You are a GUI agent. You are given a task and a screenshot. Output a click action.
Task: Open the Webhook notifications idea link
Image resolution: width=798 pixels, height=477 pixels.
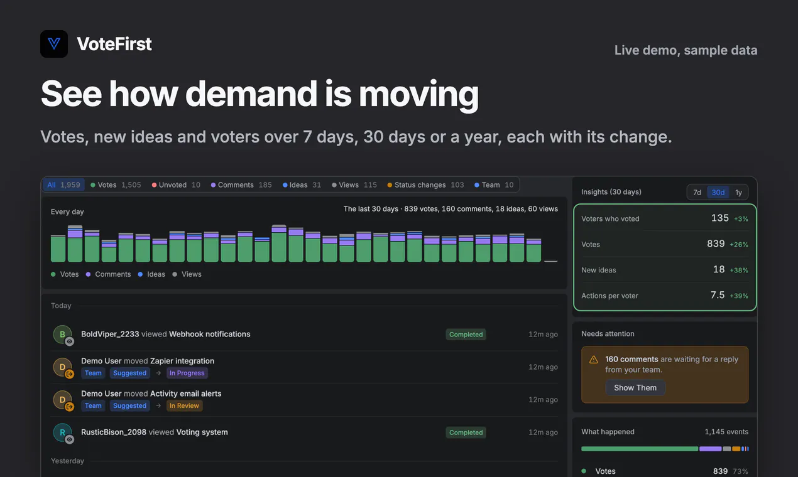(210, 334)
